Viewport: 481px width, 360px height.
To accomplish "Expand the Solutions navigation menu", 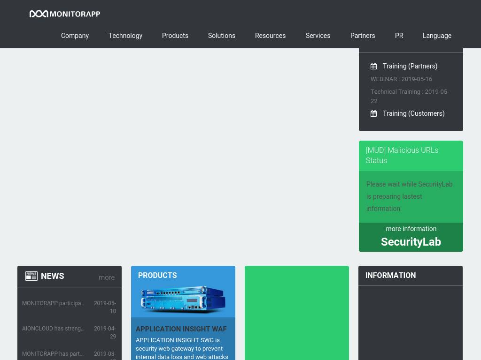I will click(222, 36).
